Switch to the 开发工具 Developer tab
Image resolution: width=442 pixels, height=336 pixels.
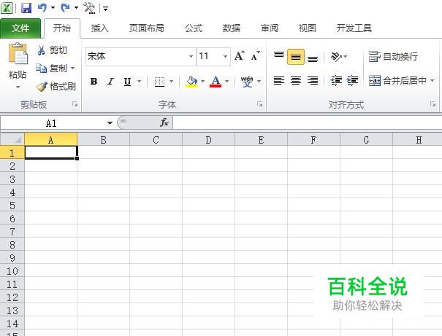[x=354, y=28]
